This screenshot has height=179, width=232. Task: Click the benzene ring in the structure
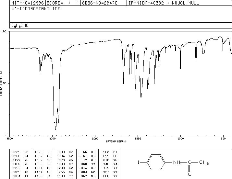click(156, 162)
